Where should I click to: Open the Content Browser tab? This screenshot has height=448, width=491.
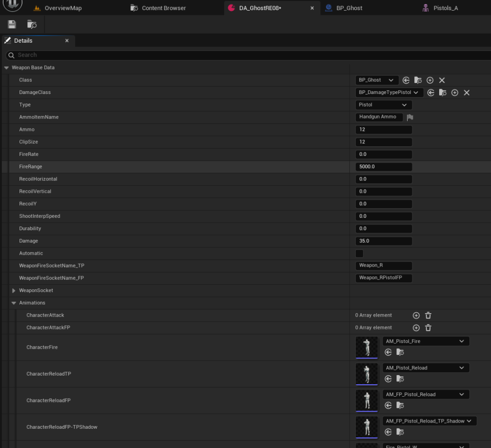tap(164, 8)
